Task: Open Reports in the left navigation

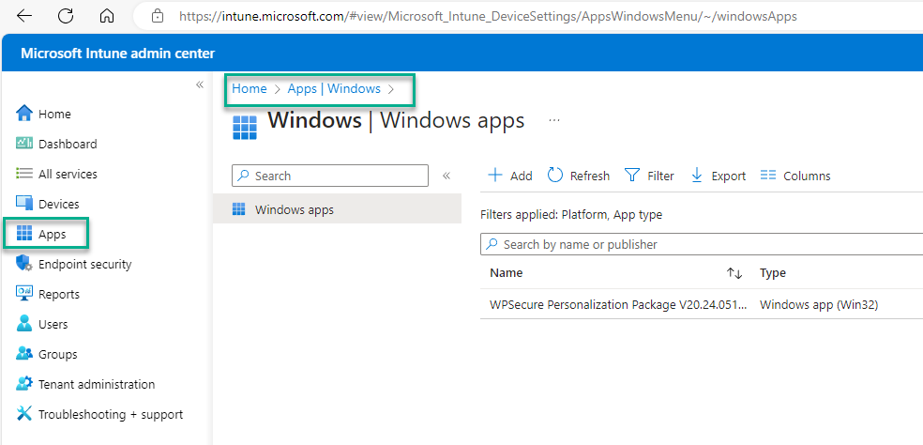Action: (59, 294)
